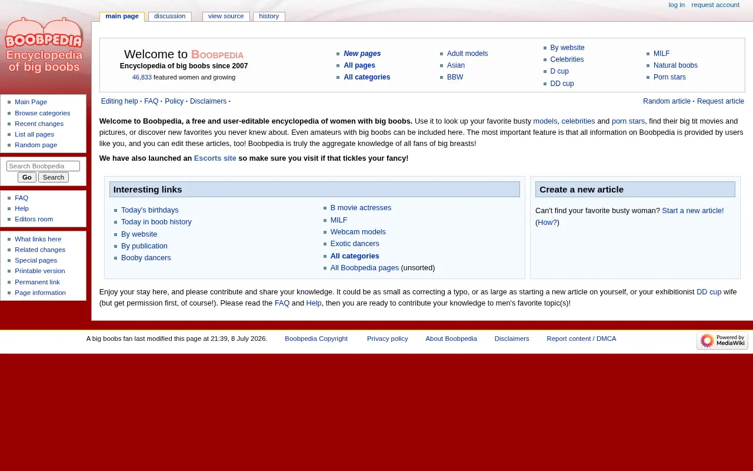Open Browse categories in sidebar

(x=42, y=113)
